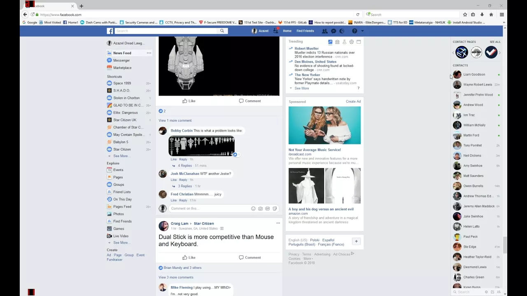Screen dimensions: 527x296
Task: Open new browser tab with plus
Action: click(81, 6)
